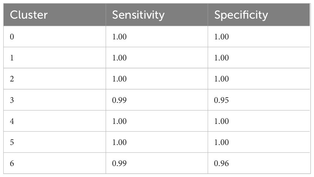The width and height of the screenshot is (314, 177).
Task: Select the Cluster 2 cell
Action: click(x=54, y=79)
